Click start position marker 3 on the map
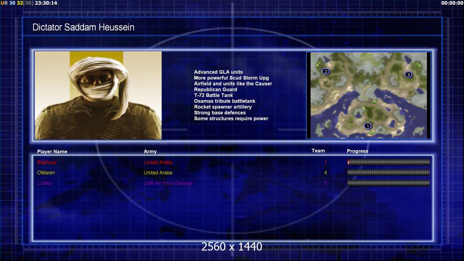The image size is (464, 261). pyautogui.click(x=408, y=75)
